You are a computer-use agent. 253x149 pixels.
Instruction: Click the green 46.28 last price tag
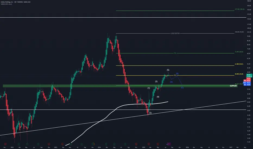pos(249,76)
